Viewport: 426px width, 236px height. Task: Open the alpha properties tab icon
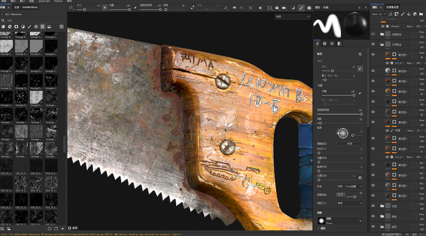tap(325, 44)
